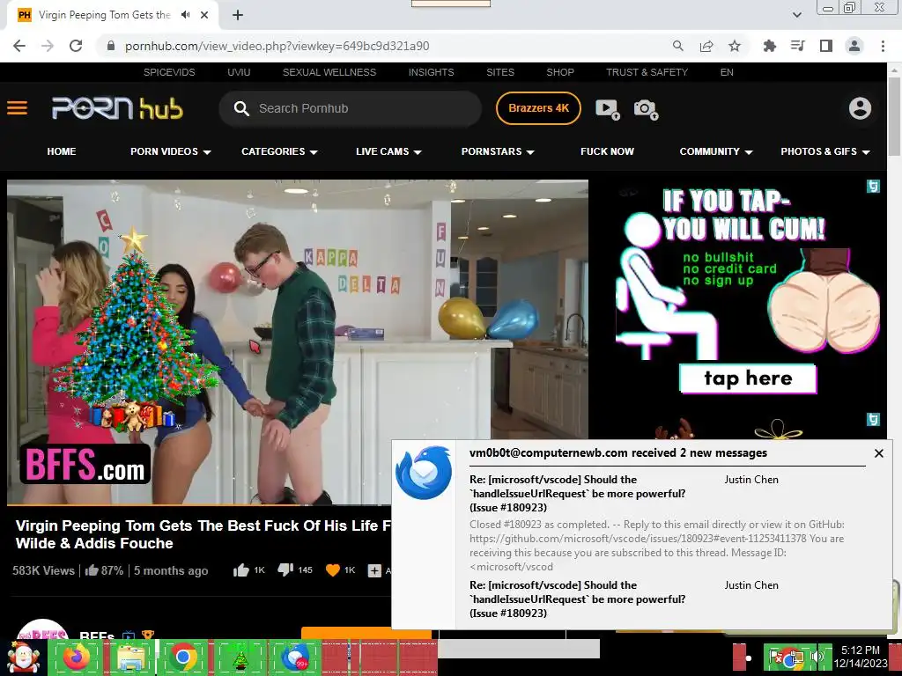Click the site logo to go home
This screenshot has width=902, height=676.
click(117, 108)
